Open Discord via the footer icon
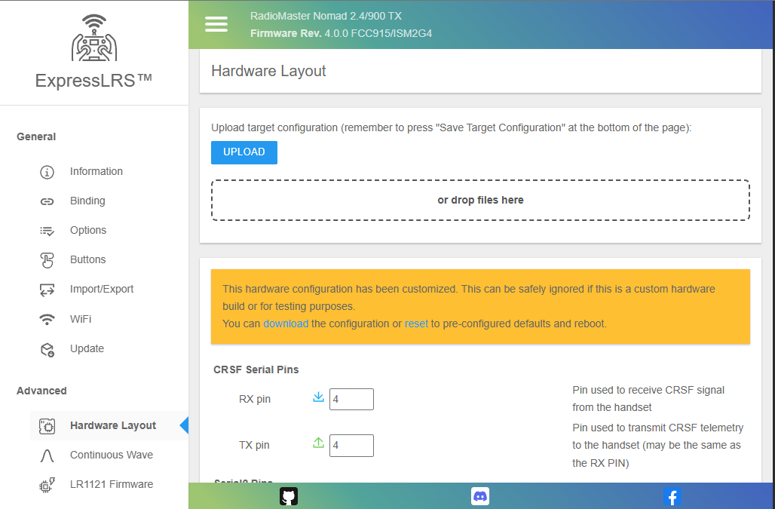Viewport: 775px width, 509px height. point(480,496)
